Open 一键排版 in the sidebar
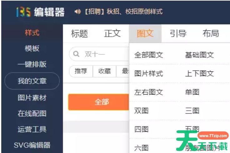The image size is (230, 153). pos(32,64)
